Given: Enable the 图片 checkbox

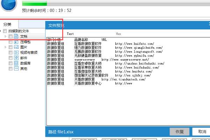Looking at the screenshot, I should point(10,47).
